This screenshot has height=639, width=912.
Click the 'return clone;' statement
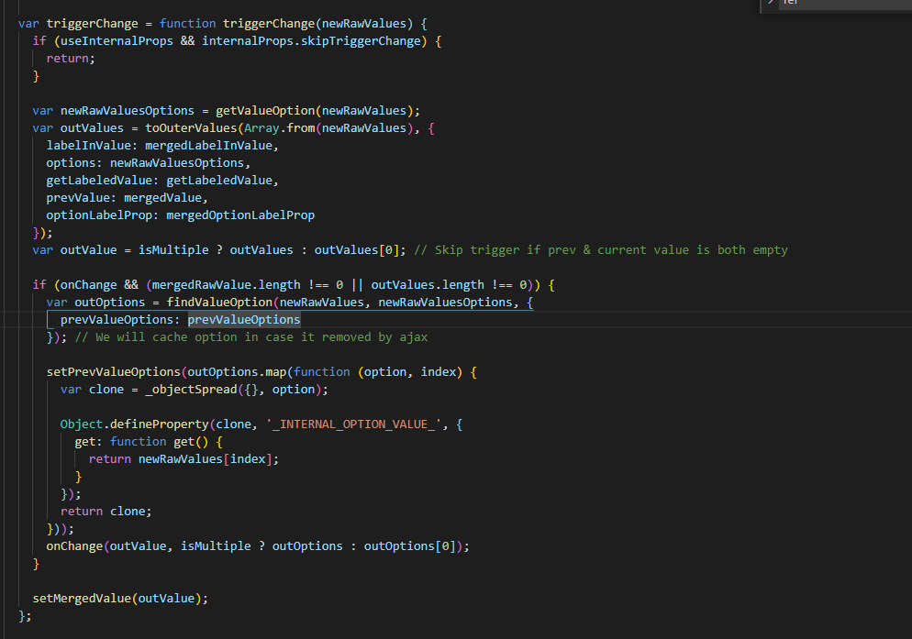pos(106,512)
